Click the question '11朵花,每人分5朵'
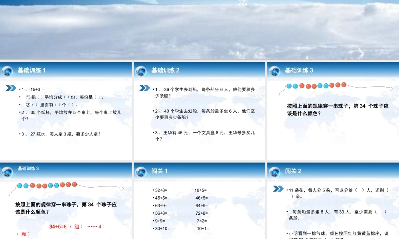 [x=338, y=193]
